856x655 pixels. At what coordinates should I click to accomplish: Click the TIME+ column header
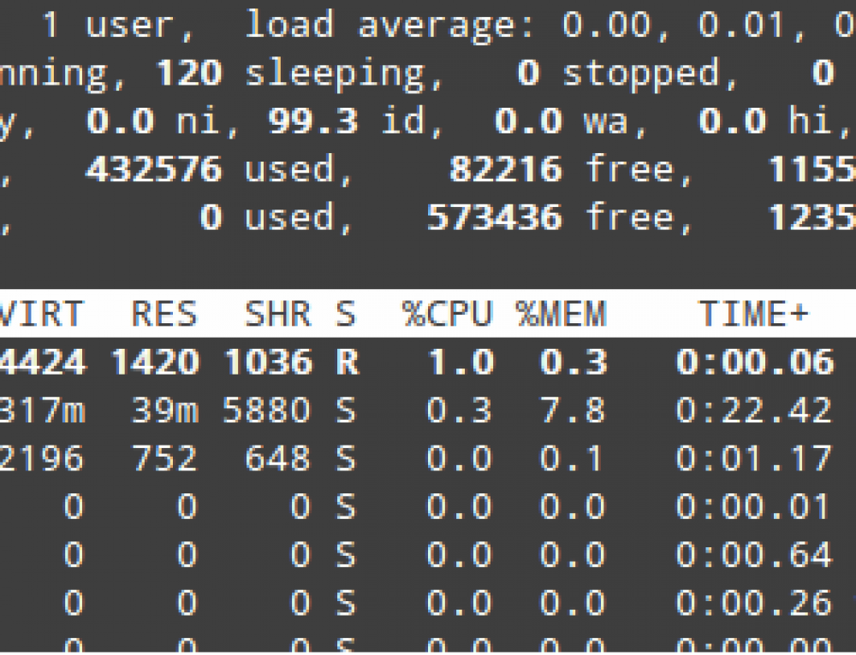coord(753,315)
